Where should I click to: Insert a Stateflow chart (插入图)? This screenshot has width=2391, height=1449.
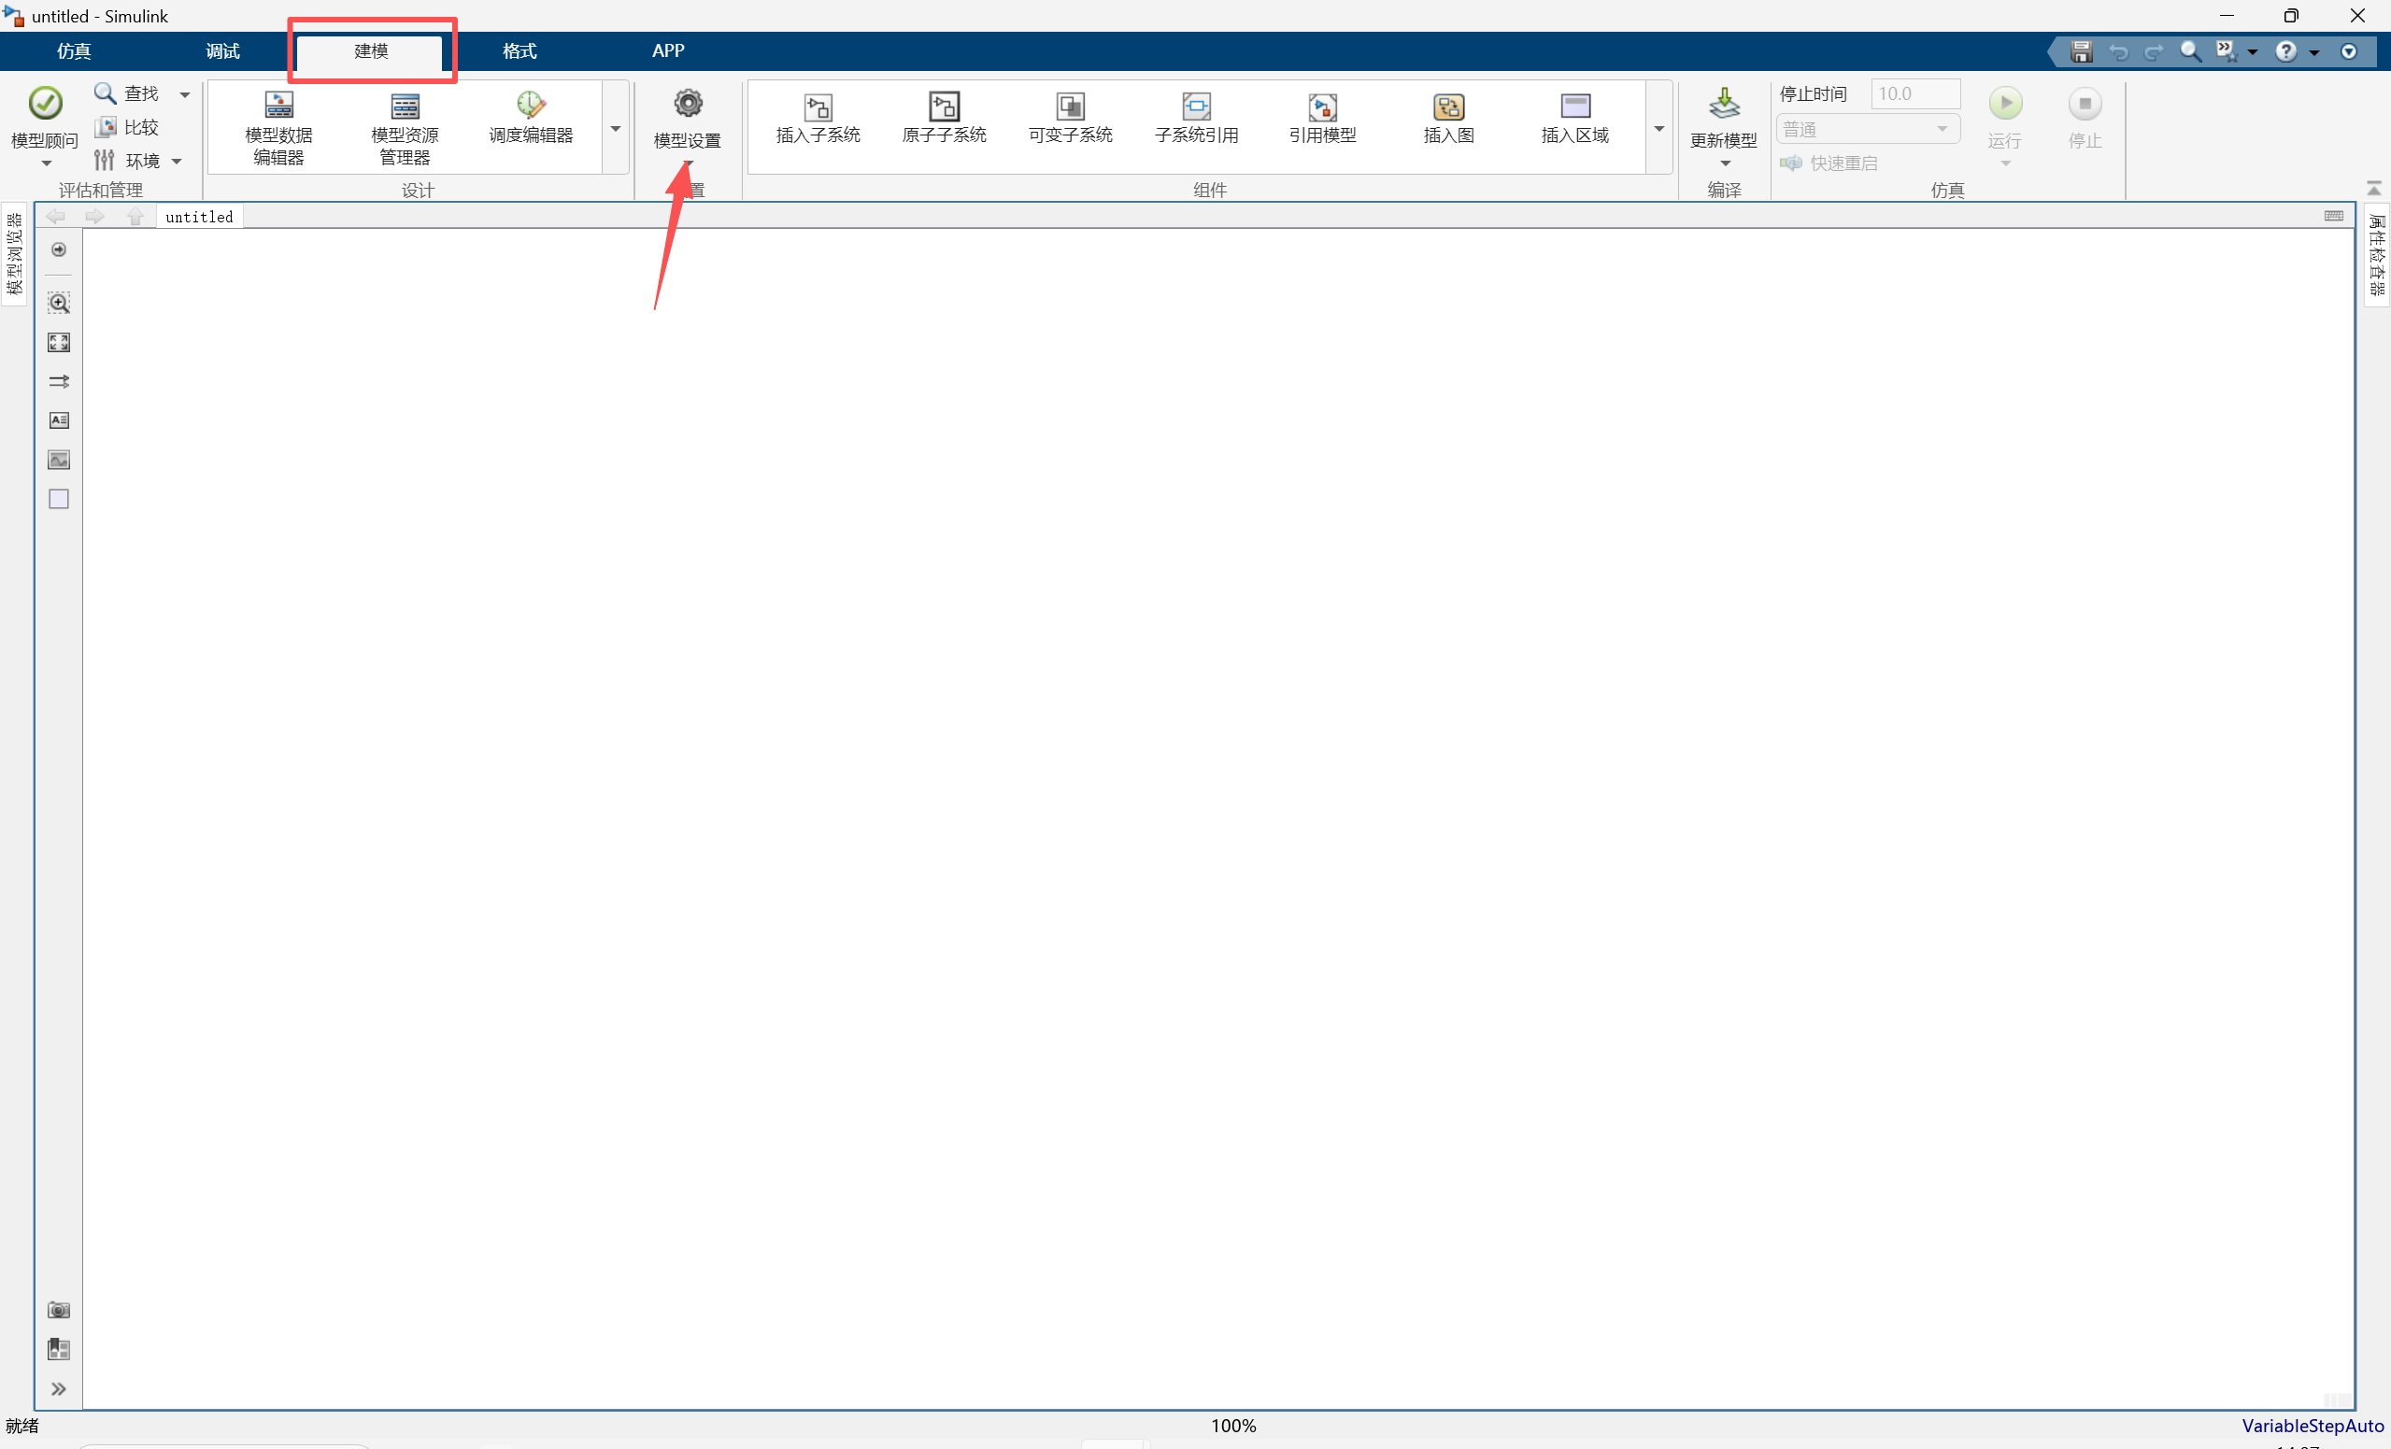point(1448,106)
